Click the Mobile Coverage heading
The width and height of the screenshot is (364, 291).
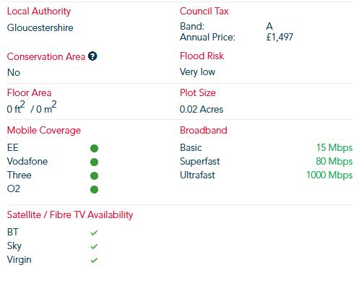(x=44, y=130)
